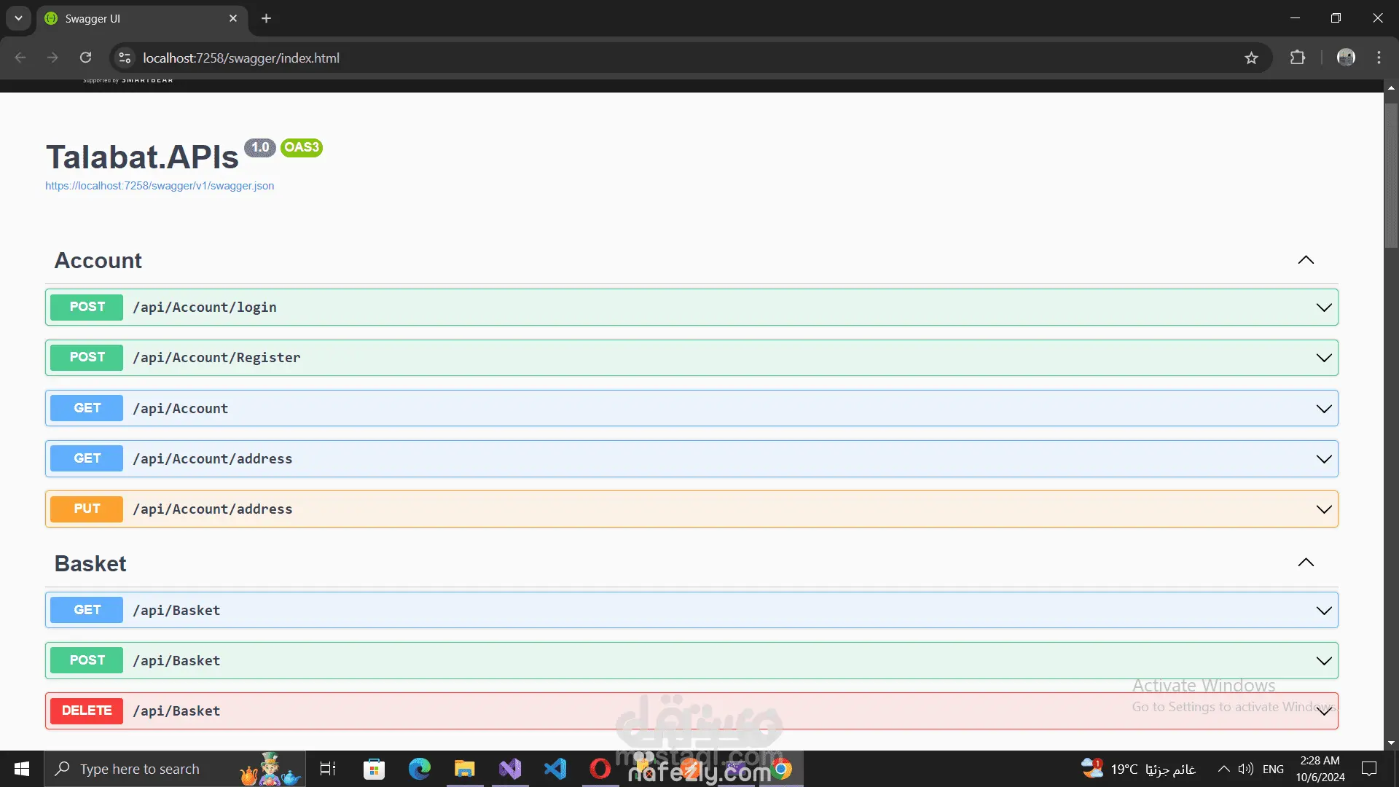Collapse the Account section

(x=1306, y=260)
